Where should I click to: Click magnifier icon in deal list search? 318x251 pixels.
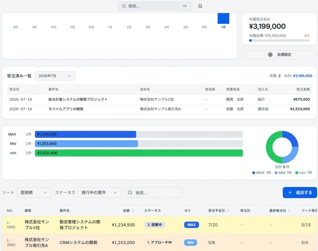pos(130,193)
